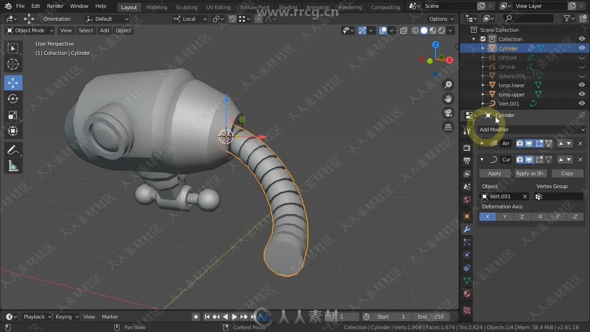The height and width of the screenshot is (332, 590).
Task: Switch perspective/orthographic grid icon
Action: 448,127
